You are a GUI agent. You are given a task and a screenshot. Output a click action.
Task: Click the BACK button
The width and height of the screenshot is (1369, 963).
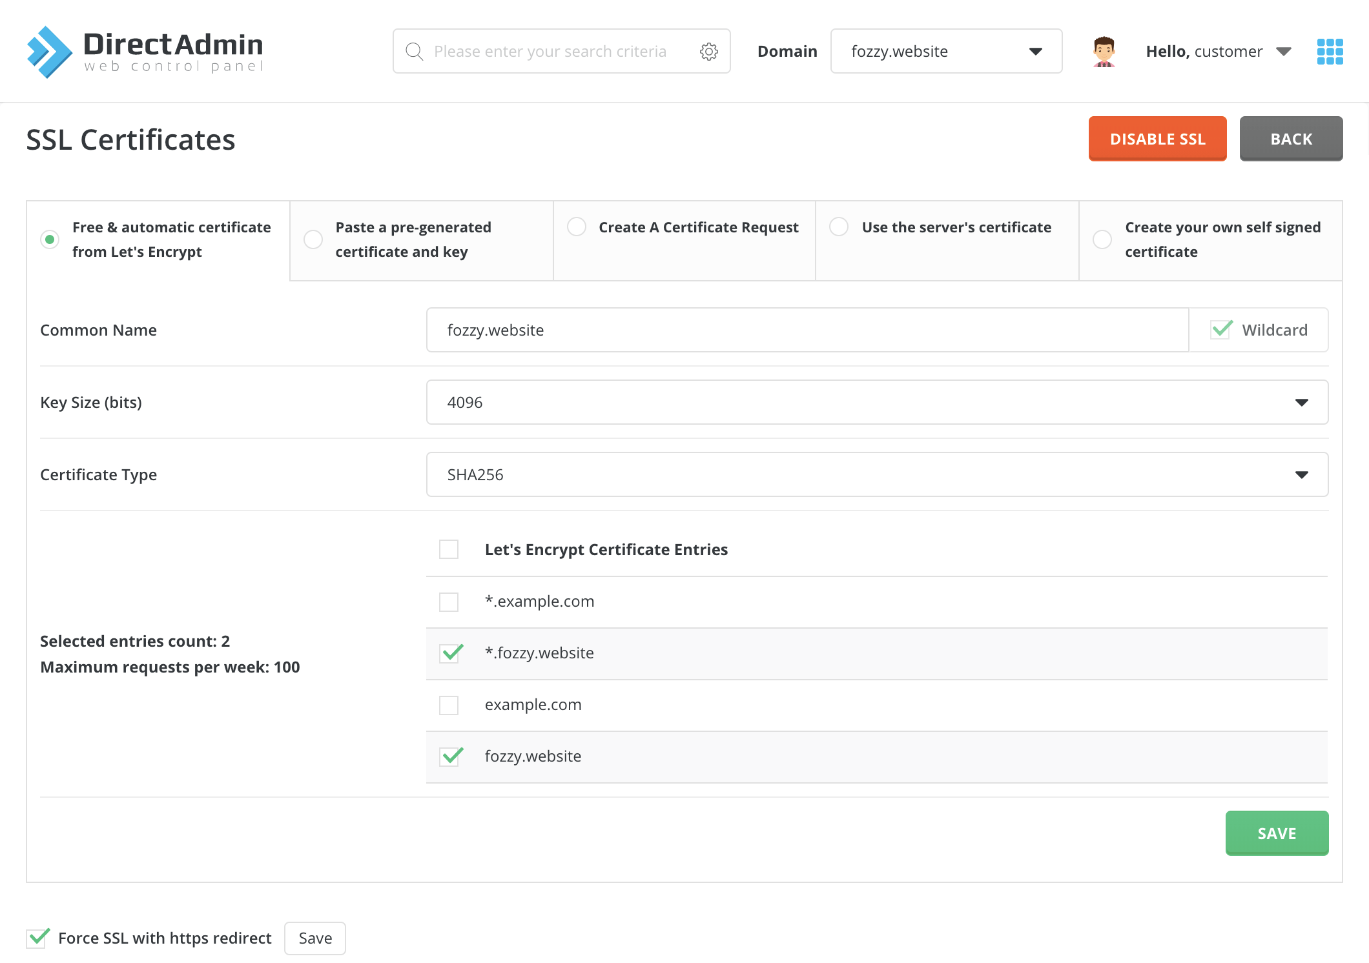(x=1291, y=139)
